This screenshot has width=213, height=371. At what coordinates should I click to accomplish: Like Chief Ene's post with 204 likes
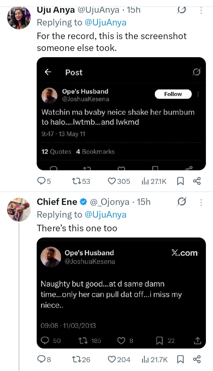(x=112, y=359)
